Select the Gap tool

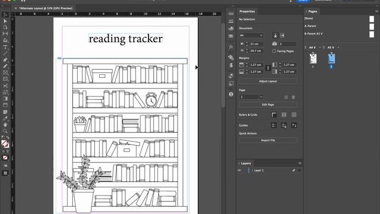5,34
